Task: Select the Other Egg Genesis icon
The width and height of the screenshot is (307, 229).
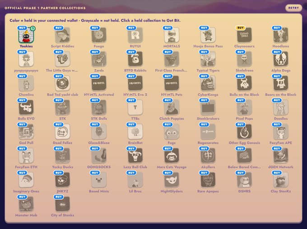Action: point(245,132)
